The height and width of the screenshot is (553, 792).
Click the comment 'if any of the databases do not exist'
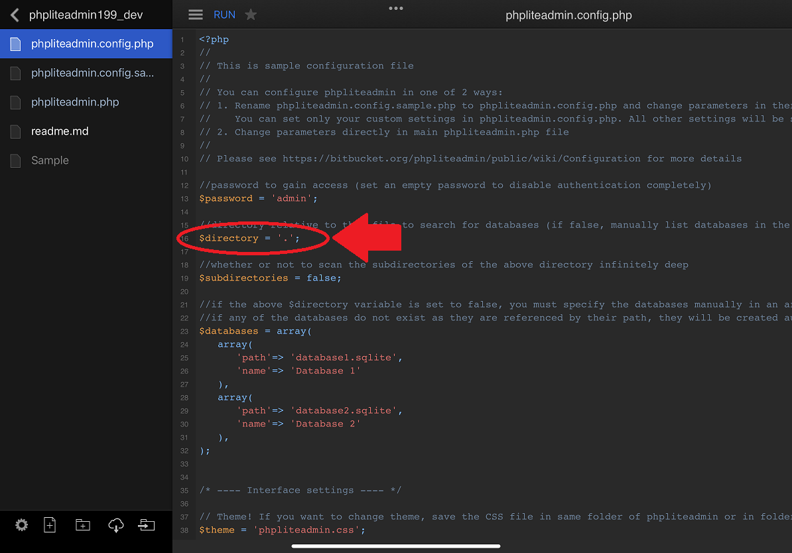pos(495,318)
